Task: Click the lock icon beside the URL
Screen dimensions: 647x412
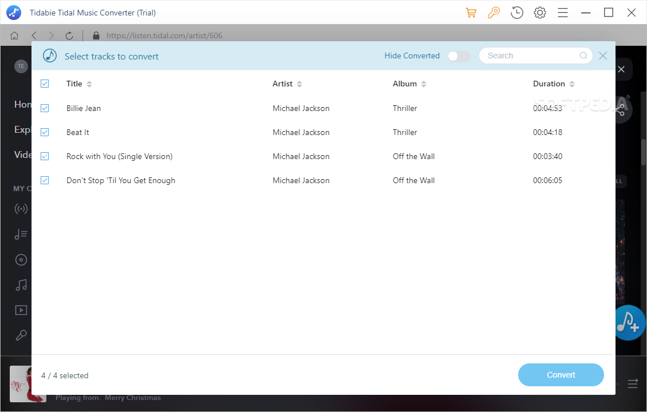Action: click(96, 35)
